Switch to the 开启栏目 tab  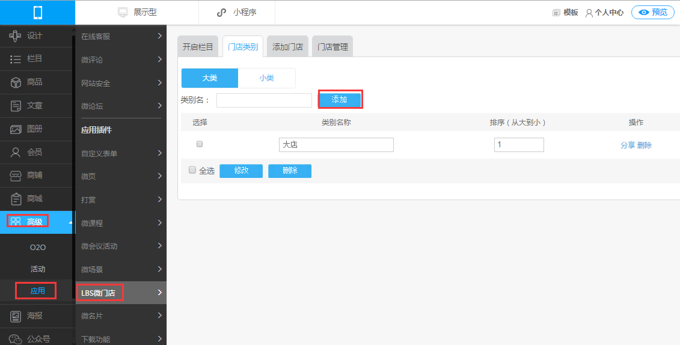pyautogui.click(x=198, y=47)
